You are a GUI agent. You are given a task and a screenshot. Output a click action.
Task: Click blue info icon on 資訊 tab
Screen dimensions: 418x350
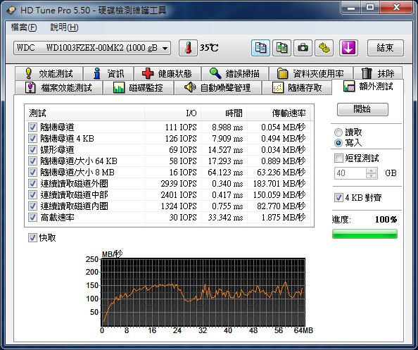(97, 73)
